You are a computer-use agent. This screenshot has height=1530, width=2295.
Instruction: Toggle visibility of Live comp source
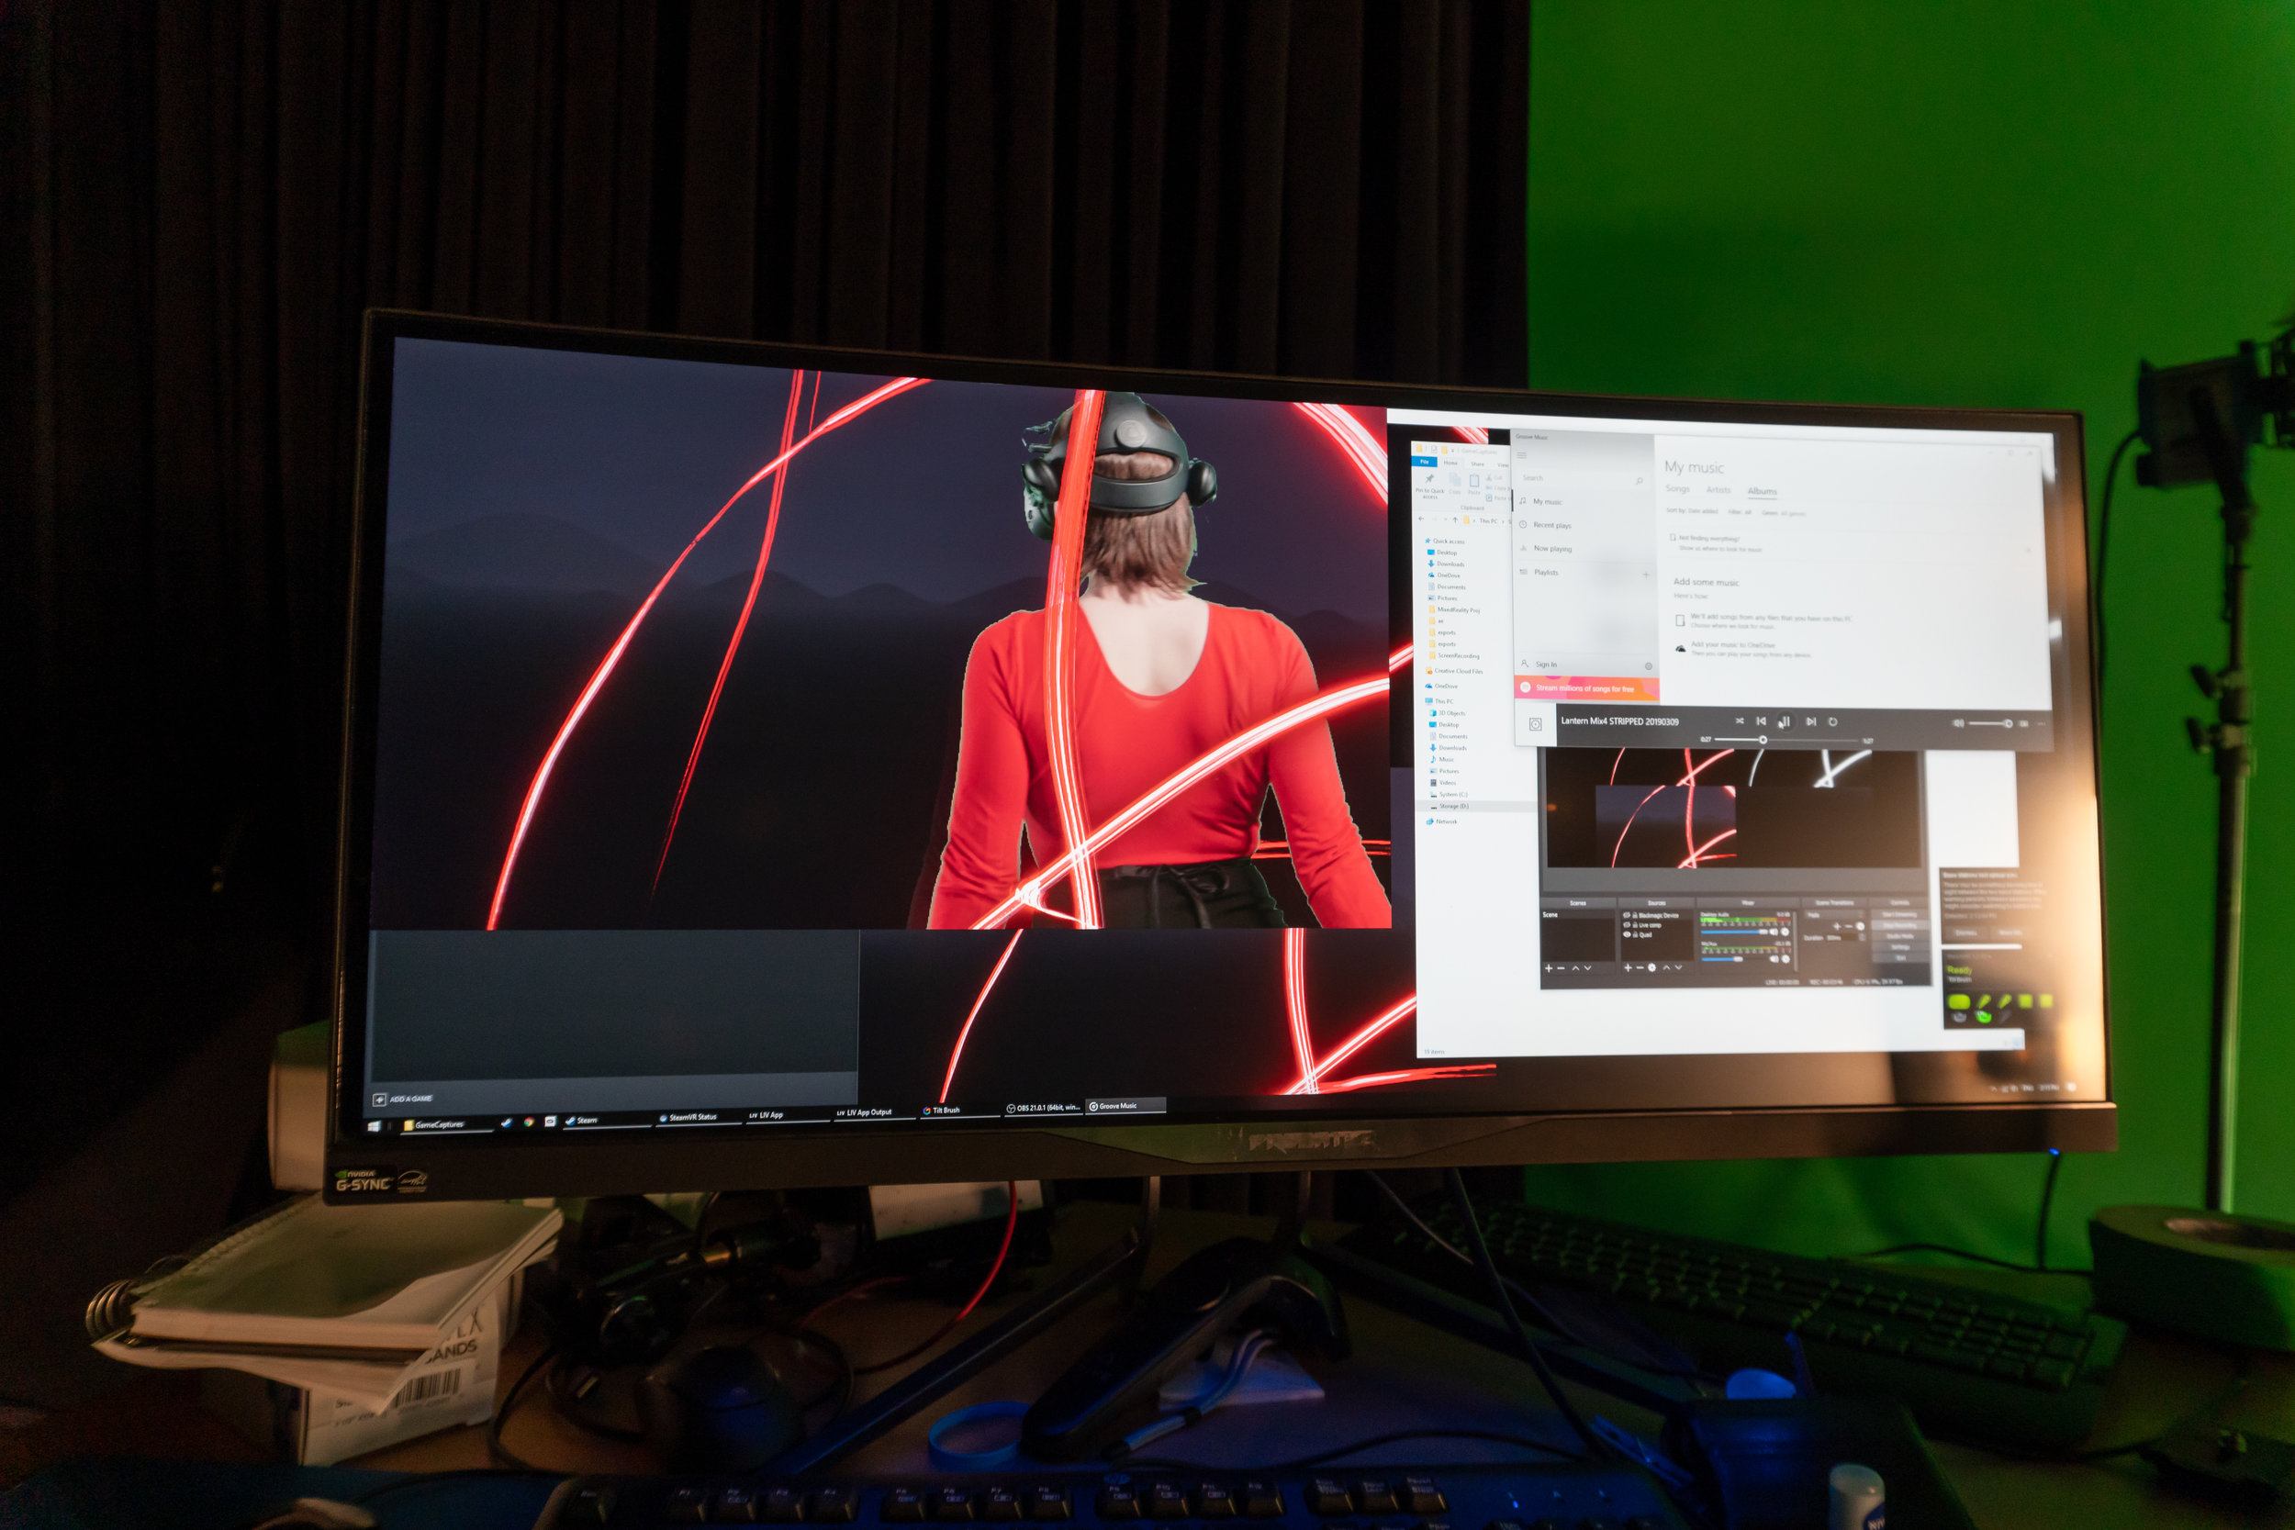1628,925
